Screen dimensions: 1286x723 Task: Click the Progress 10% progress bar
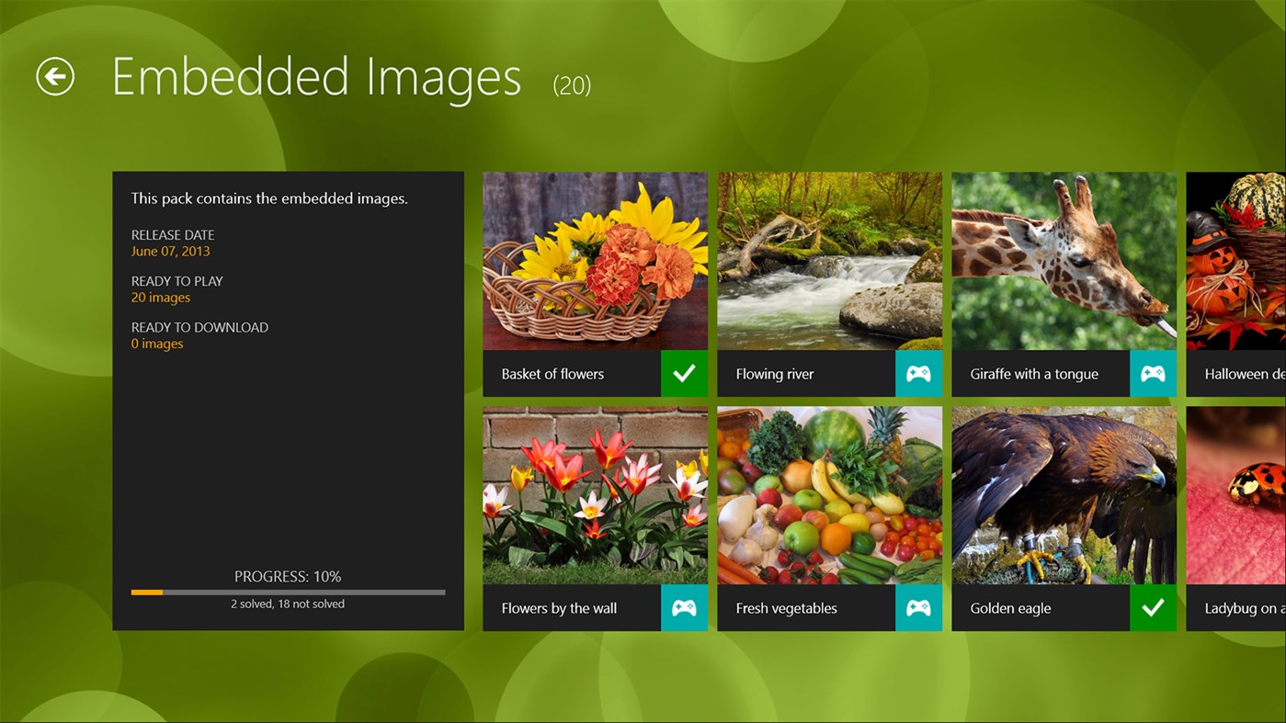tap(288, 592)
